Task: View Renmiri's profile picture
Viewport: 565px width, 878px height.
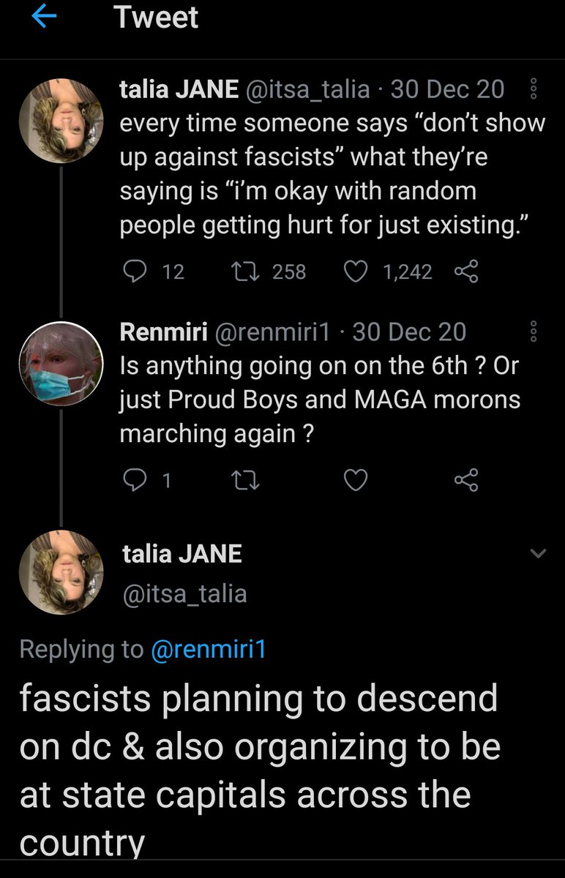Action: coord(61,363)
